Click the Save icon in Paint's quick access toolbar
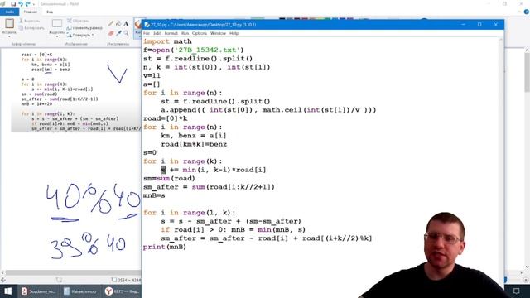 [x=13, y=4]
